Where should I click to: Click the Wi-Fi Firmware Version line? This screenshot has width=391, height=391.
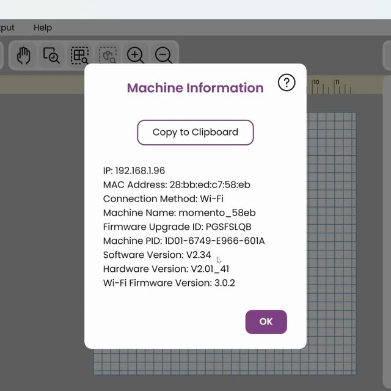pyautogui.click(x=169, y=283)
